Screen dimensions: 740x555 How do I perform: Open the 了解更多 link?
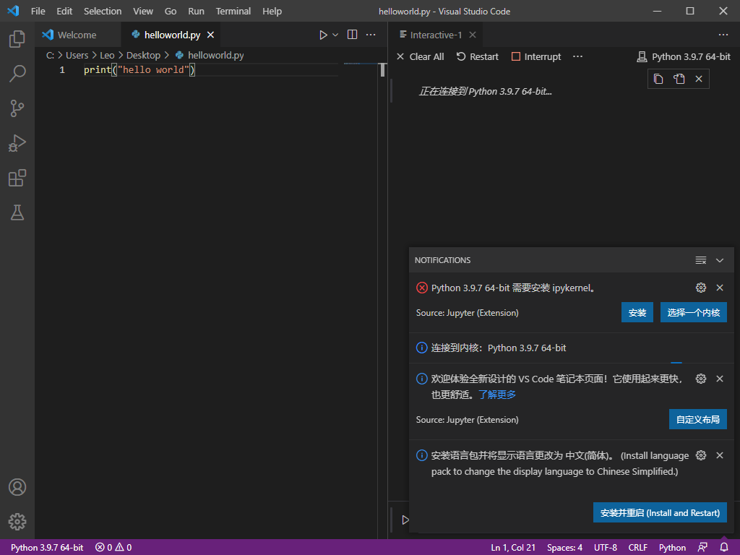pyautogui.click(x=497, y=395)
